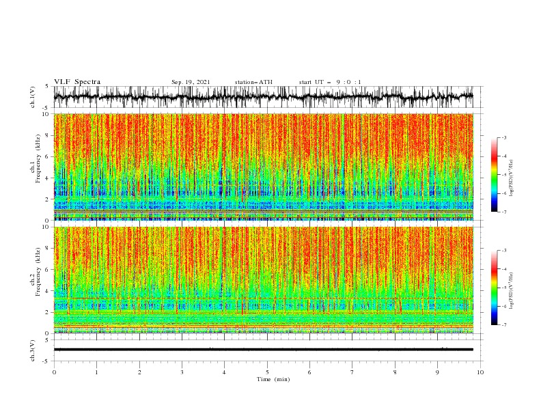The height and width of the screenshot is (418, 541).
Task: Click the "ch.3(V)" axis label
Action: tap(33, 350)
